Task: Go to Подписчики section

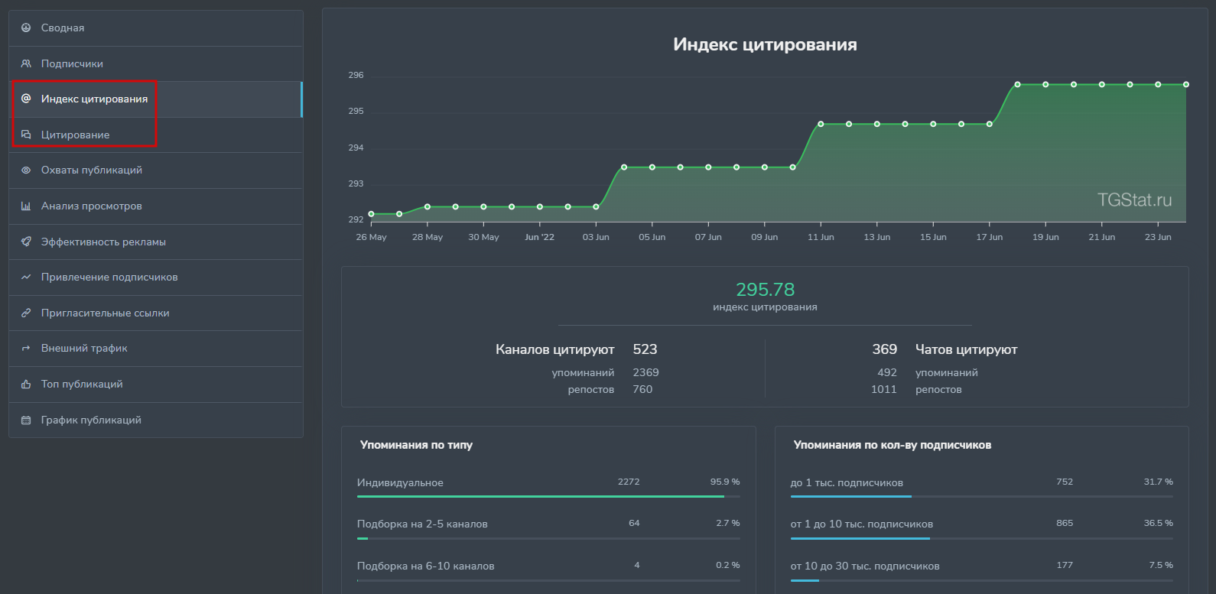Action: (156, 64)
